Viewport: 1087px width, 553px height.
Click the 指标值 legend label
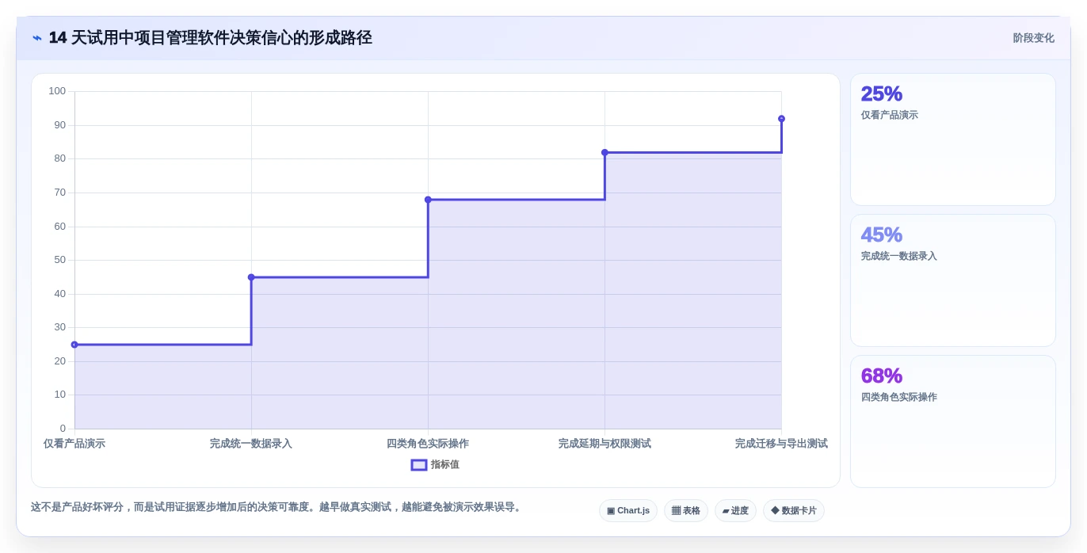click(445, 465)
